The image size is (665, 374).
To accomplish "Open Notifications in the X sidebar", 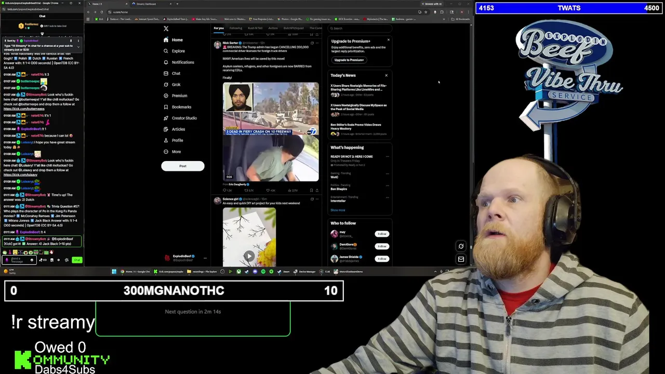I will 179,62.
